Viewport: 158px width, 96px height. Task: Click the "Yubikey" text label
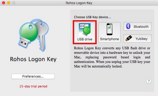141,39
